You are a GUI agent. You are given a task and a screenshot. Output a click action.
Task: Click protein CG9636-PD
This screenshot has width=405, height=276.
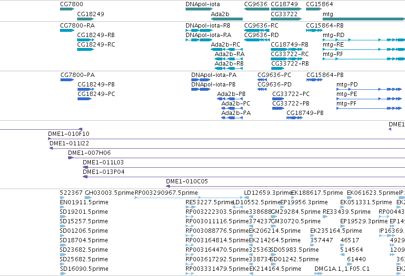(x=275, y=85)
